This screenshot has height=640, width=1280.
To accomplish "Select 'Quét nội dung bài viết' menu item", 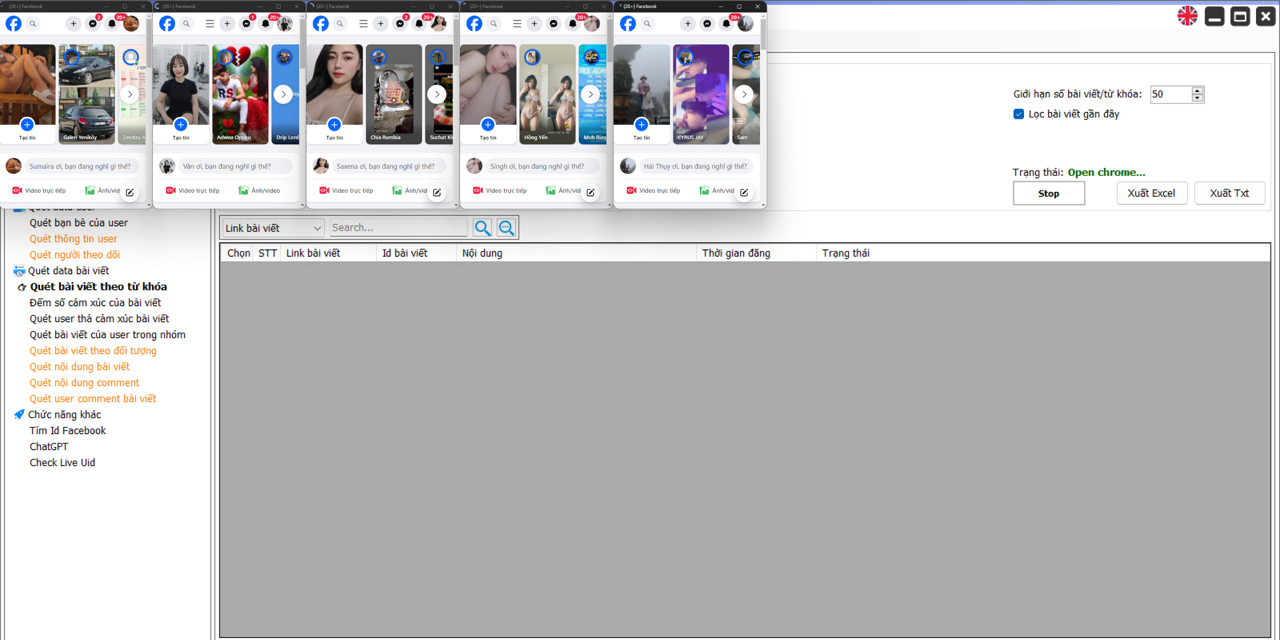I will coord(79,366).
